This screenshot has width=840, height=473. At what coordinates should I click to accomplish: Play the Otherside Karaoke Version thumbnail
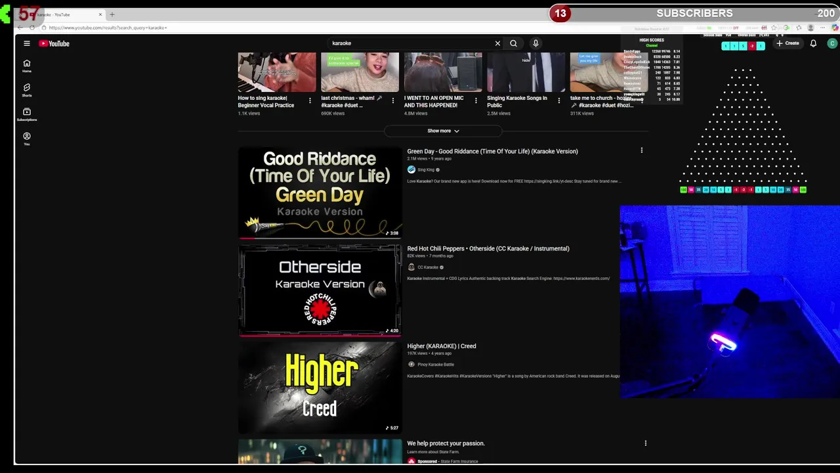pos(320,290)
